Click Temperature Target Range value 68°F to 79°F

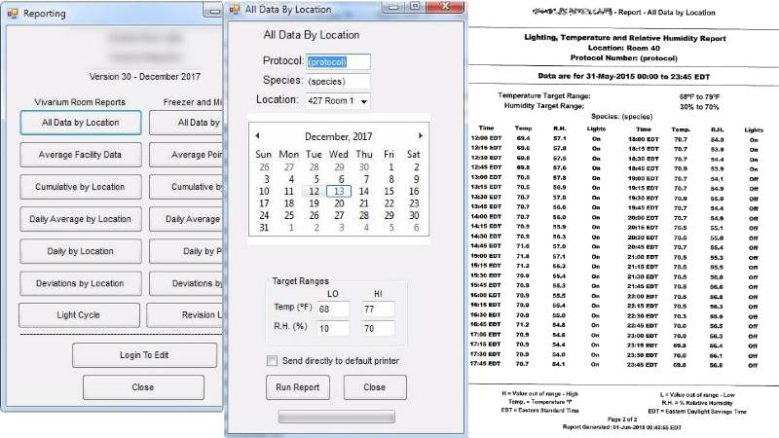click(699, 96)
